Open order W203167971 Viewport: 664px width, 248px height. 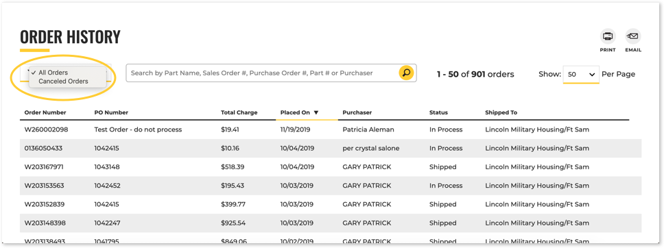[44, 166]
